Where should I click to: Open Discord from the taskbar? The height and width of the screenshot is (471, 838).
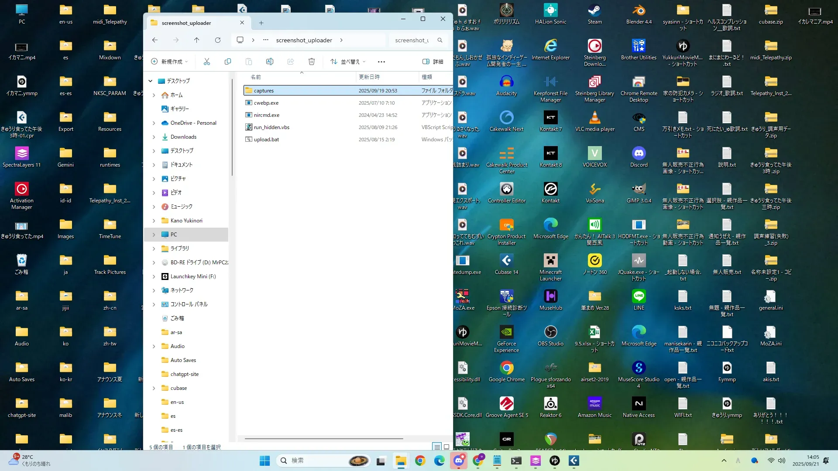(x=459, y=461)
